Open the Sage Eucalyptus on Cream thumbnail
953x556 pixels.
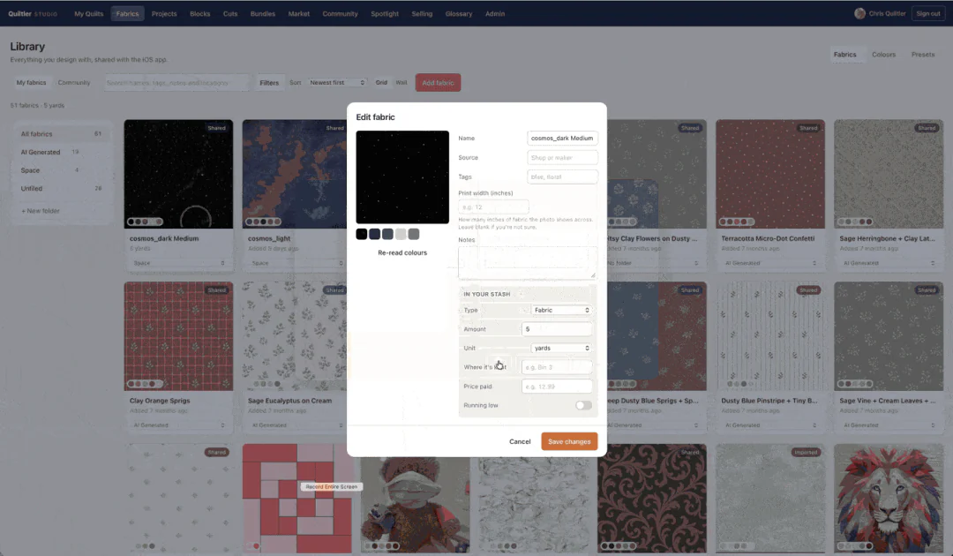tap(294, 336)
